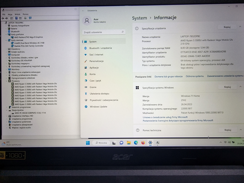Click the Znajdź ustawienie search field
244x183 pixels.
pyautogui.click(x=104, y=32)
